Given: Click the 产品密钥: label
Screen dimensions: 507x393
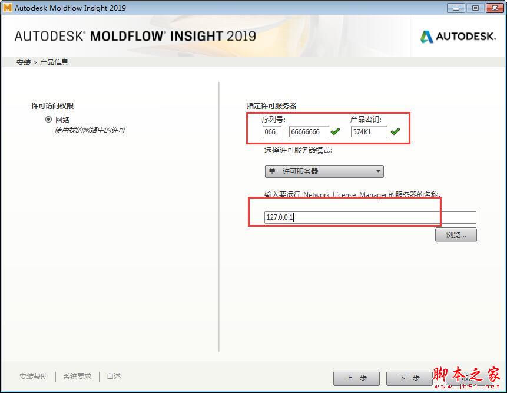Looking at the screenshot, I should (x=366, y=120).
